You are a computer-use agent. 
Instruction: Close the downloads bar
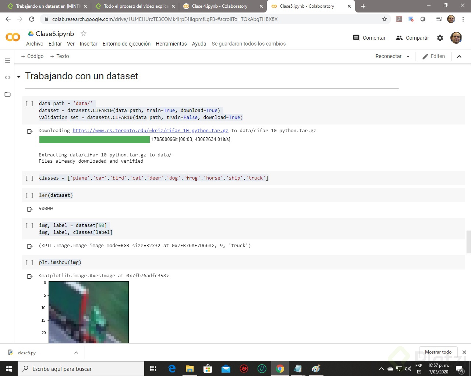(x=464, y=352)
